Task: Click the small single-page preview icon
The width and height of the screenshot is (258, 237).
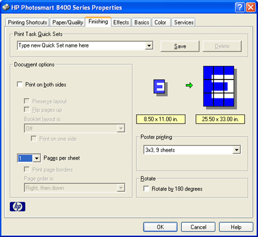Action: click(x=160, y=88)
